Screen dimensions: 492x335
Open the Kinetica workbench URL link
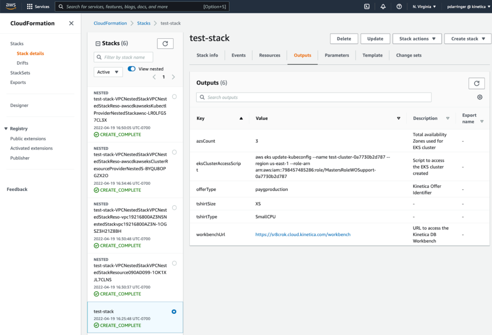coord(303,235)
